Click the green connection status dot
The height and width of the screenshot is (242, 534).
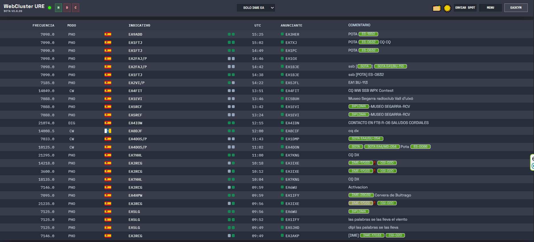[50, 8]
